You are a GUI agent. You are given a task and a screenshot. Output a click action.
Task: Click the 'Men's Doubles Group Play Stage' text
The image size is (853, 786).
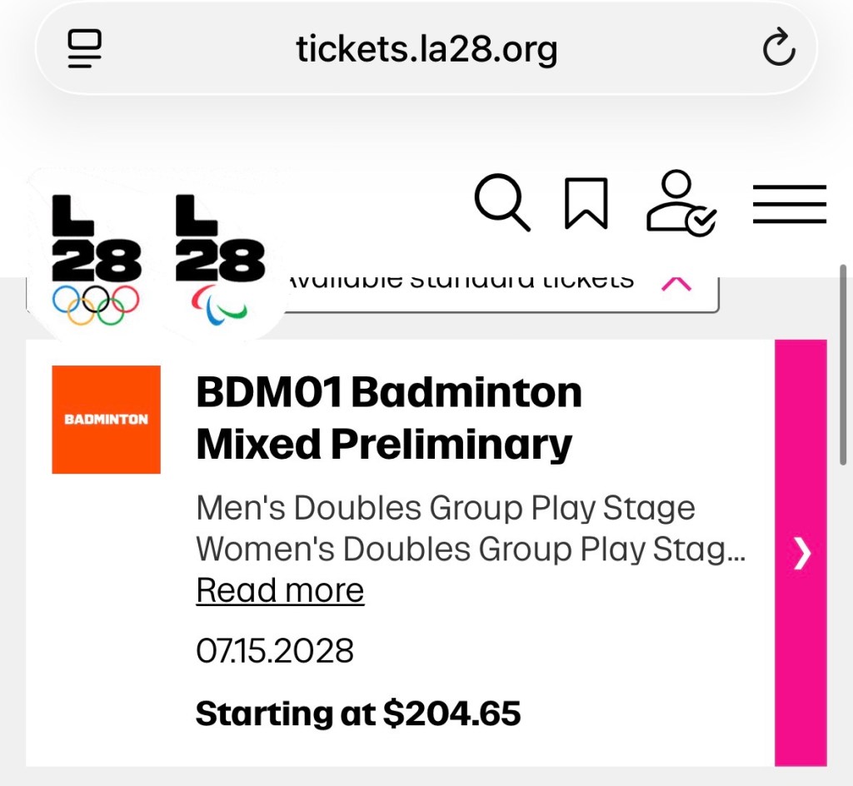click(445, 508)
